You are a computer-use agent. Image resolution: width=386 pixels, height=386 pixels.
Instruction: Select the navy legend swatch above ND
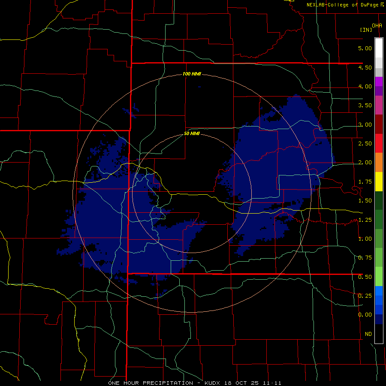click(379, 319)
